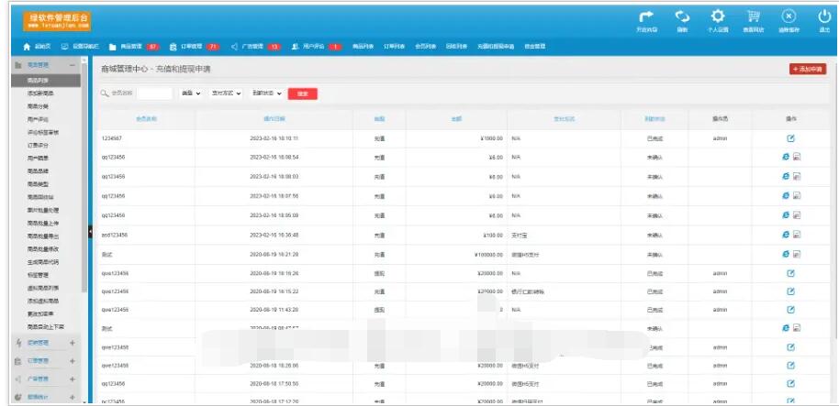Select 添加新商品 in the sidebar
The height and width of the screenshot is (406, 839).
(40, 93)
